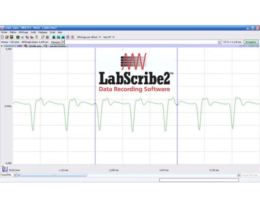Click the zoom-out mountain display icon
This screenshot has width=260, height=208.
63,37
